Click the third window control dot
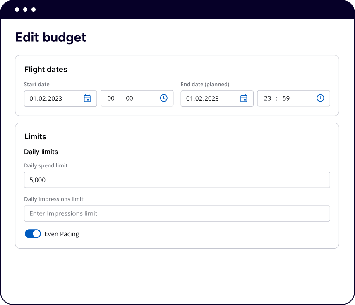355x305 pixels. (x=34, y=10)
